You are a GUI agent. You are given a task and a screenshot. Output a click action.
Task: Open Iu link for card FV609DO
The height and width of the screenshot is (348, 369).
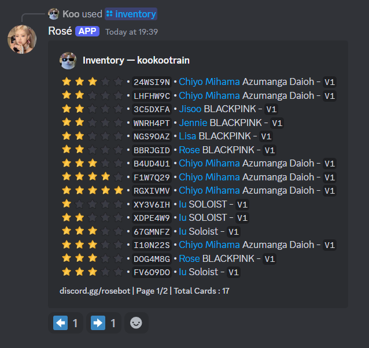(183, 272)
